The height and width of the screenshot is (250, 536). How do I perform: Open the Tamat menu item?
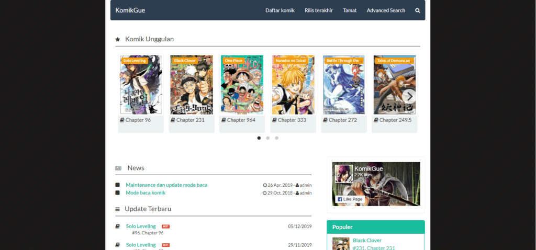[350, 10]
